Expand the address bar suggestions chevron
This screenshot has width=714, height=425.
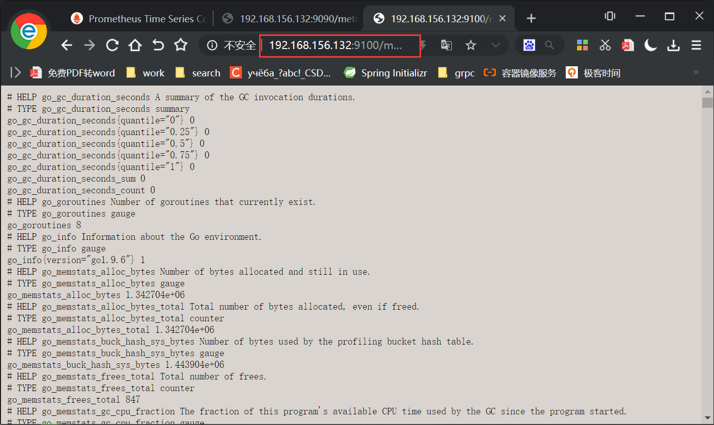click(495, 45)
